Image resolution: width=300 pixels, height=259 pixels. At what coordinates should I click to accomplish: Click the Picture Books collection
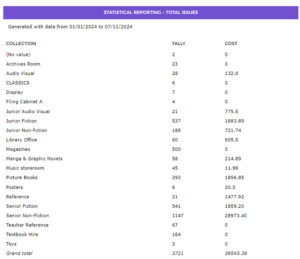[x=22, y=177]
